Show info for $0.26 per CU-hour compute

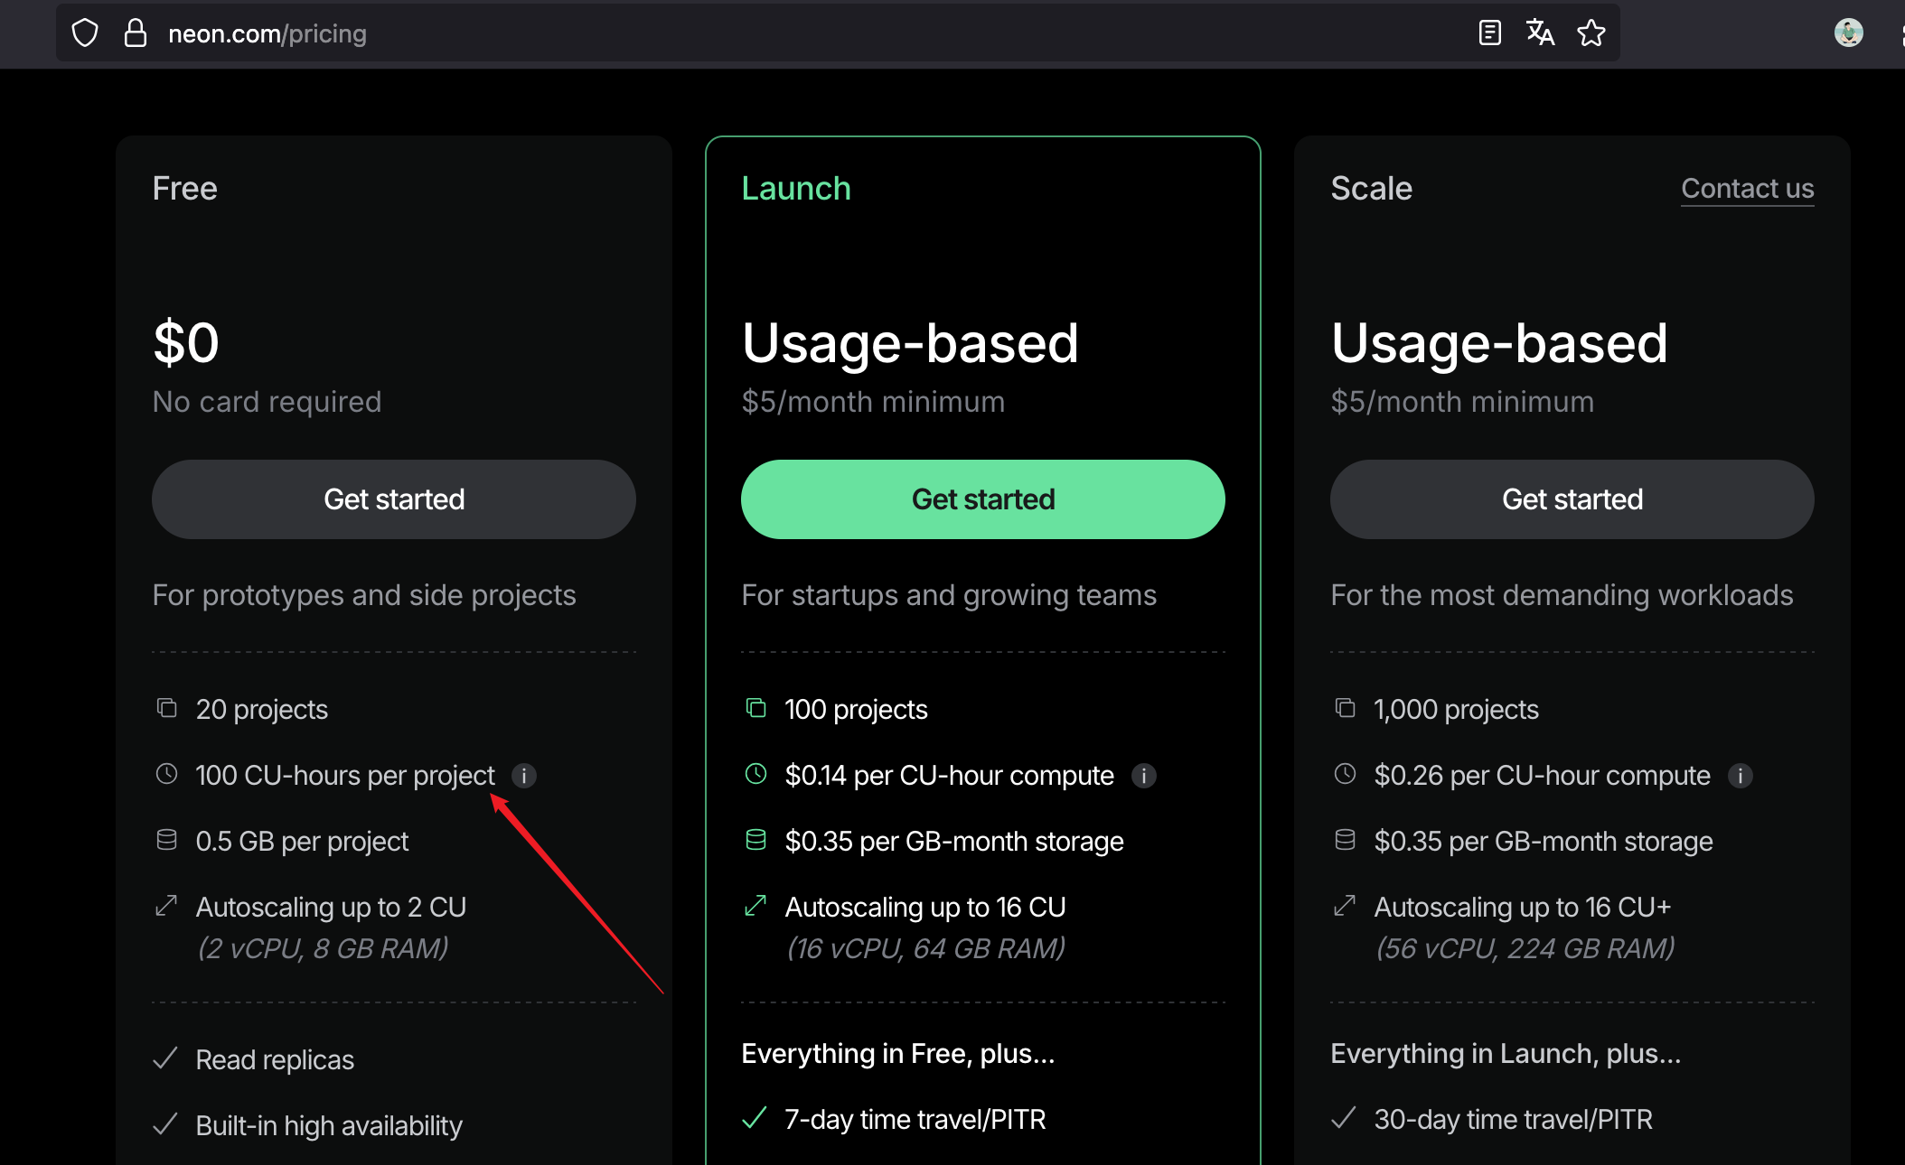(x=1741, y=776)
